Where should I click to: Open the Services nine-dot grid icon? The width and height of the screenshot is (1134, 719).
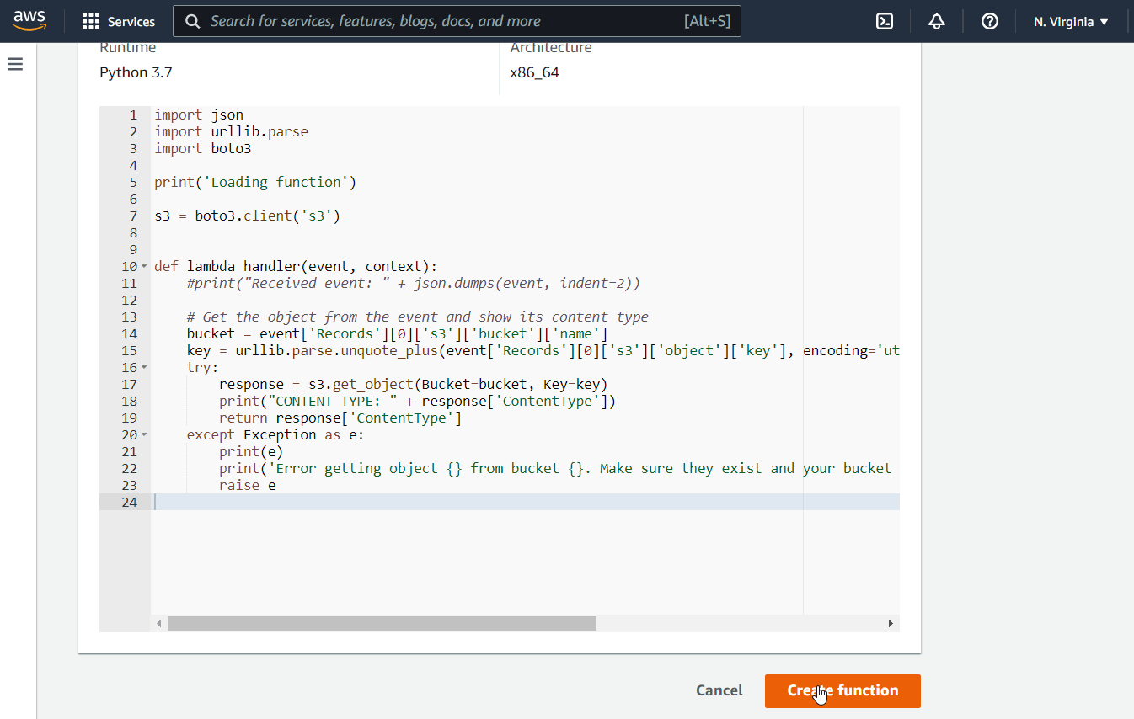[92, 21]
